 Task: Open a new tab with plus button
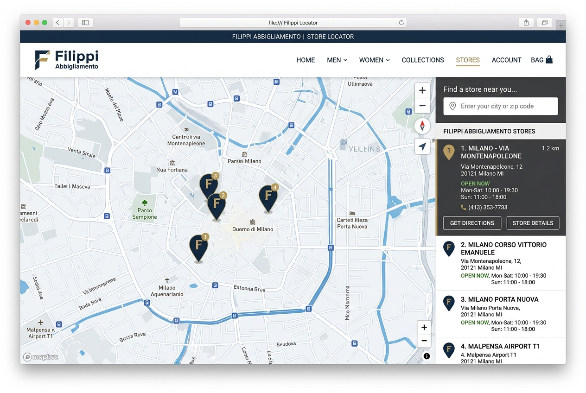(x=561, y=25)
